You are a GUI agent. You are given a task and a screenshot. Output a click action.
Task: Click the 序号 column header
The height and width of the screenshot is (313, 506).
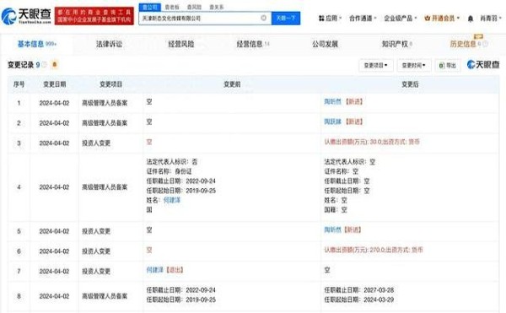tap(19, 84)
